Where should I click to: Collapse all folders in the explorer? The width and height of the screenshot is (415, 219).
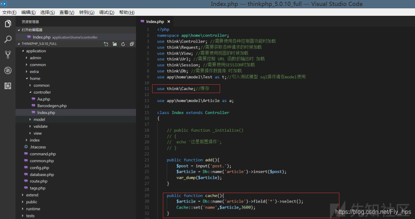pyautogui.click(x=132, y=44)
